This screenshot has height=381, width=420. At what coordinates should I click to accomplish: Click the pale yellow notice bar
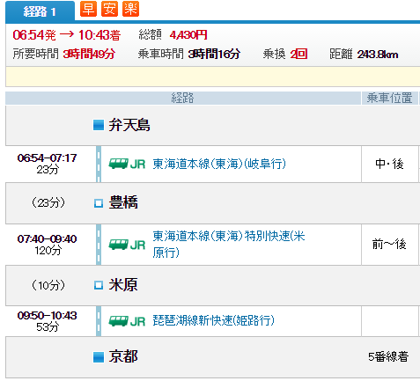pyautogui.click(x=213, y=77)
